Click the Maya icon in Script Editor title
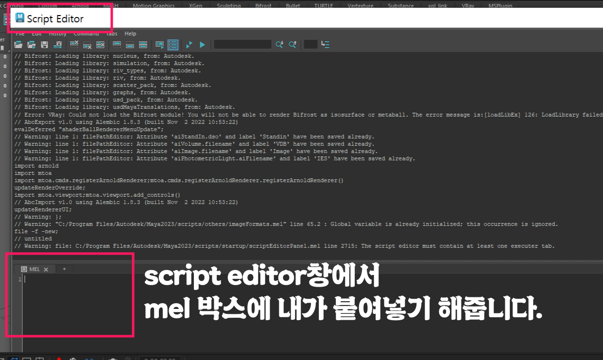Image resolution: width=603 pixels, height=360 pixels. pos(20,18)
